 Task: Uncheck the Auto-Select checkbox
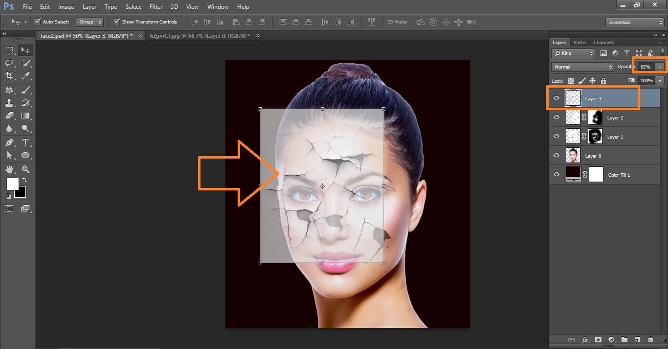click(x=38, y=22)
